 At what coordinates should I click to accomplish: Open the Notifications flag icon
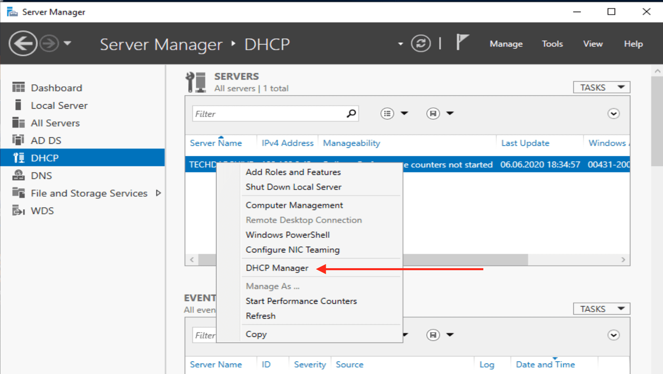point(462,42)
